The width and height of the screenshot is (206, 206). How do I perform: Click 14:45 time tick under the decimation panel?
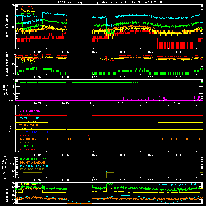pos(65,181)
